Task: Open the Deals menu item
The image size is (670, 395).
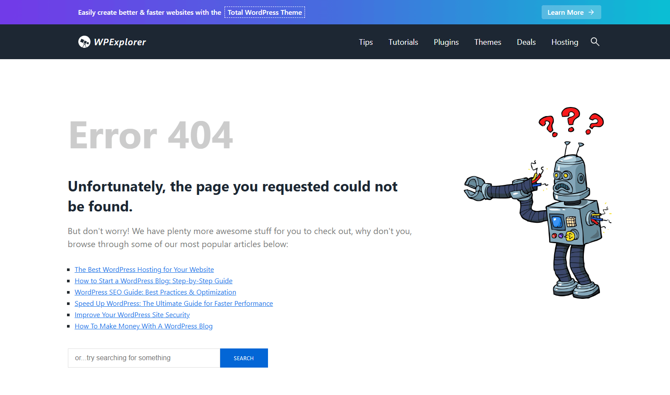Action: coord(526,42)
